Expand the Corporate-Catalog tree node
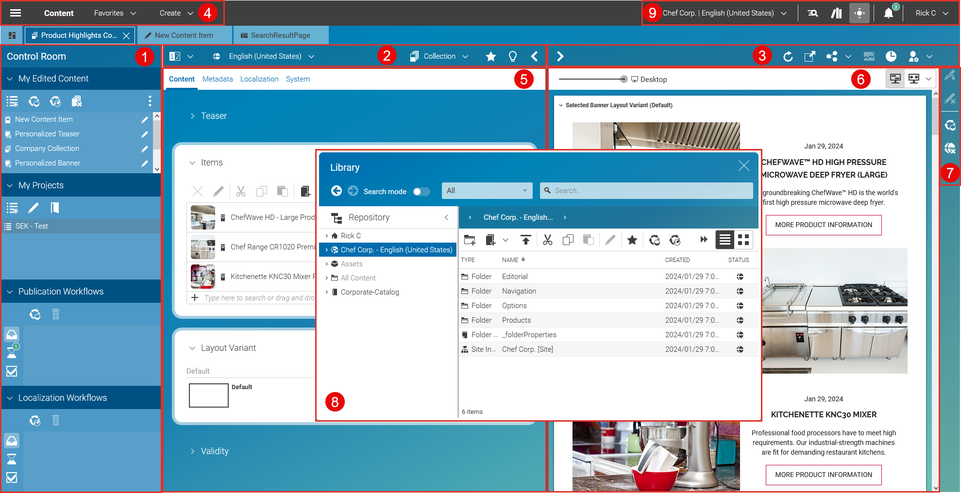Screen dimensions: 961x493 point(326,292)
